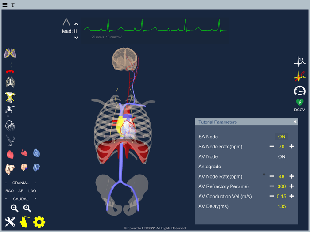Image resolution: width=310 pixels, height=232 pixels.
Task: Increase SA Node Rate
Action: pos(291,146)
